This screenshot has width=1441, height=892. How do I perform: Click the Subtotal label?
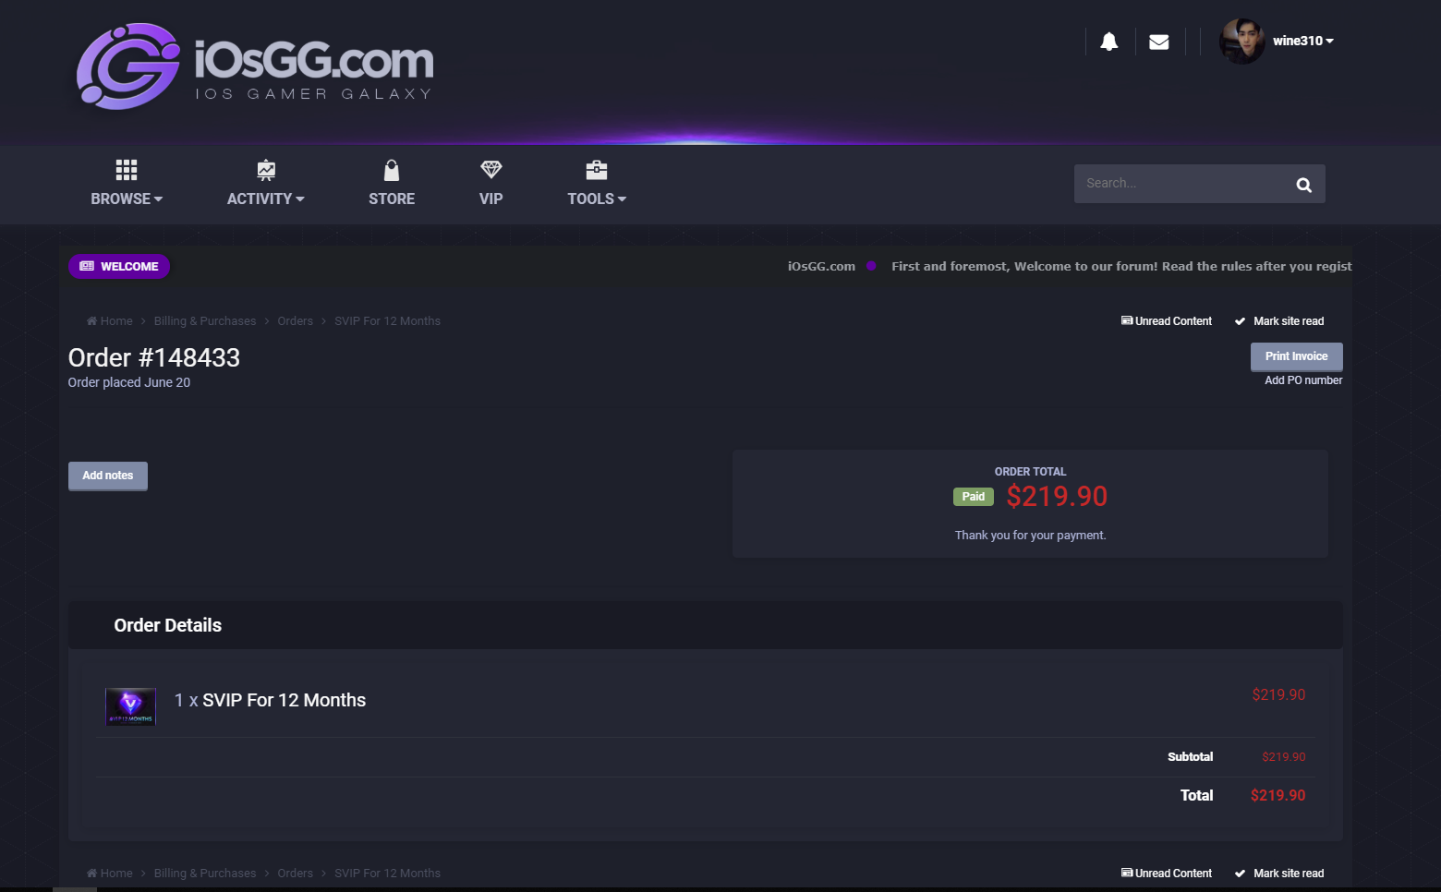point(1191,756)
